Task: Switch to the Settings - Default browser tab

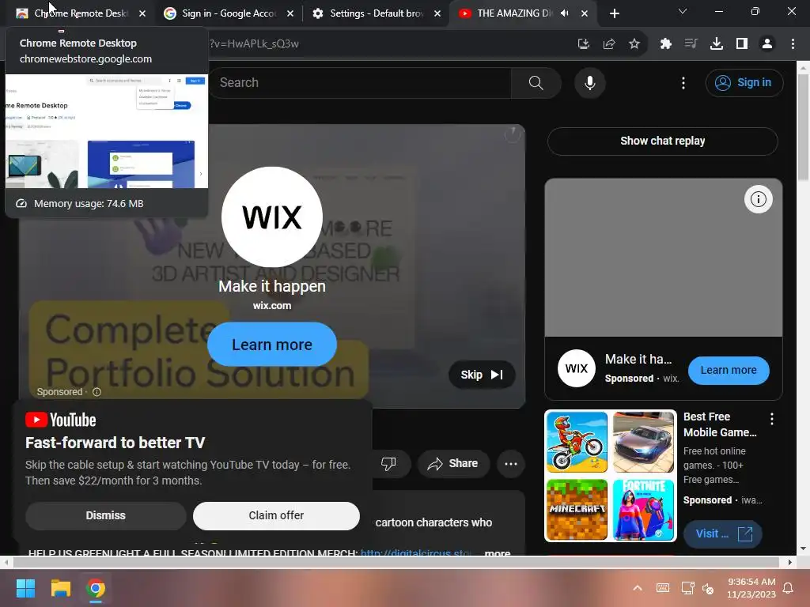Action: 374,13
